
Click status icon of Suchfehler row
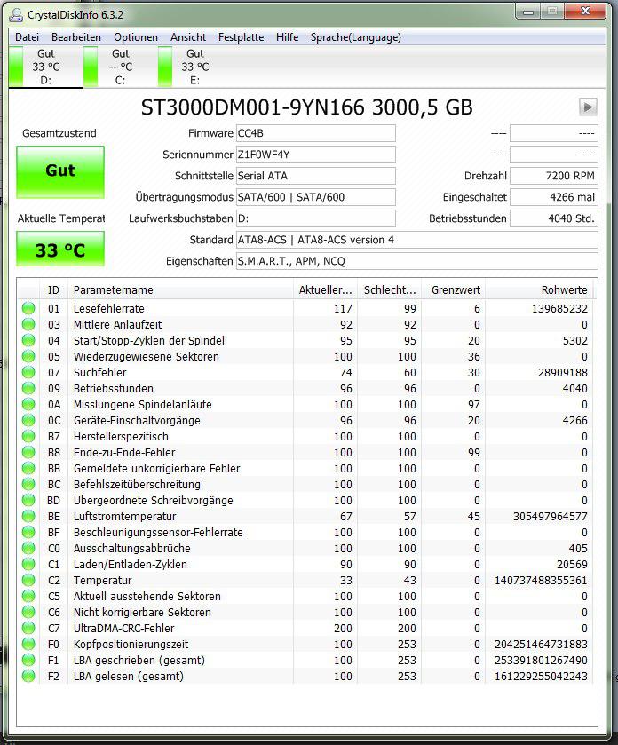click(28, 373)
